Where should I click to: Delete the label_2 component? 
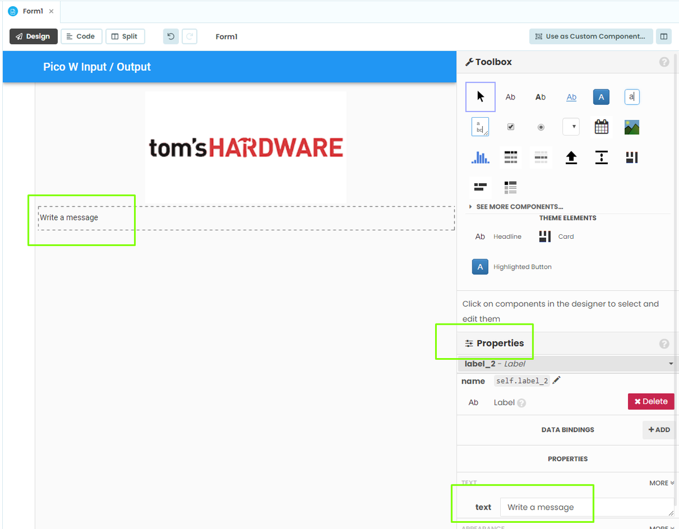pos(651,401)
